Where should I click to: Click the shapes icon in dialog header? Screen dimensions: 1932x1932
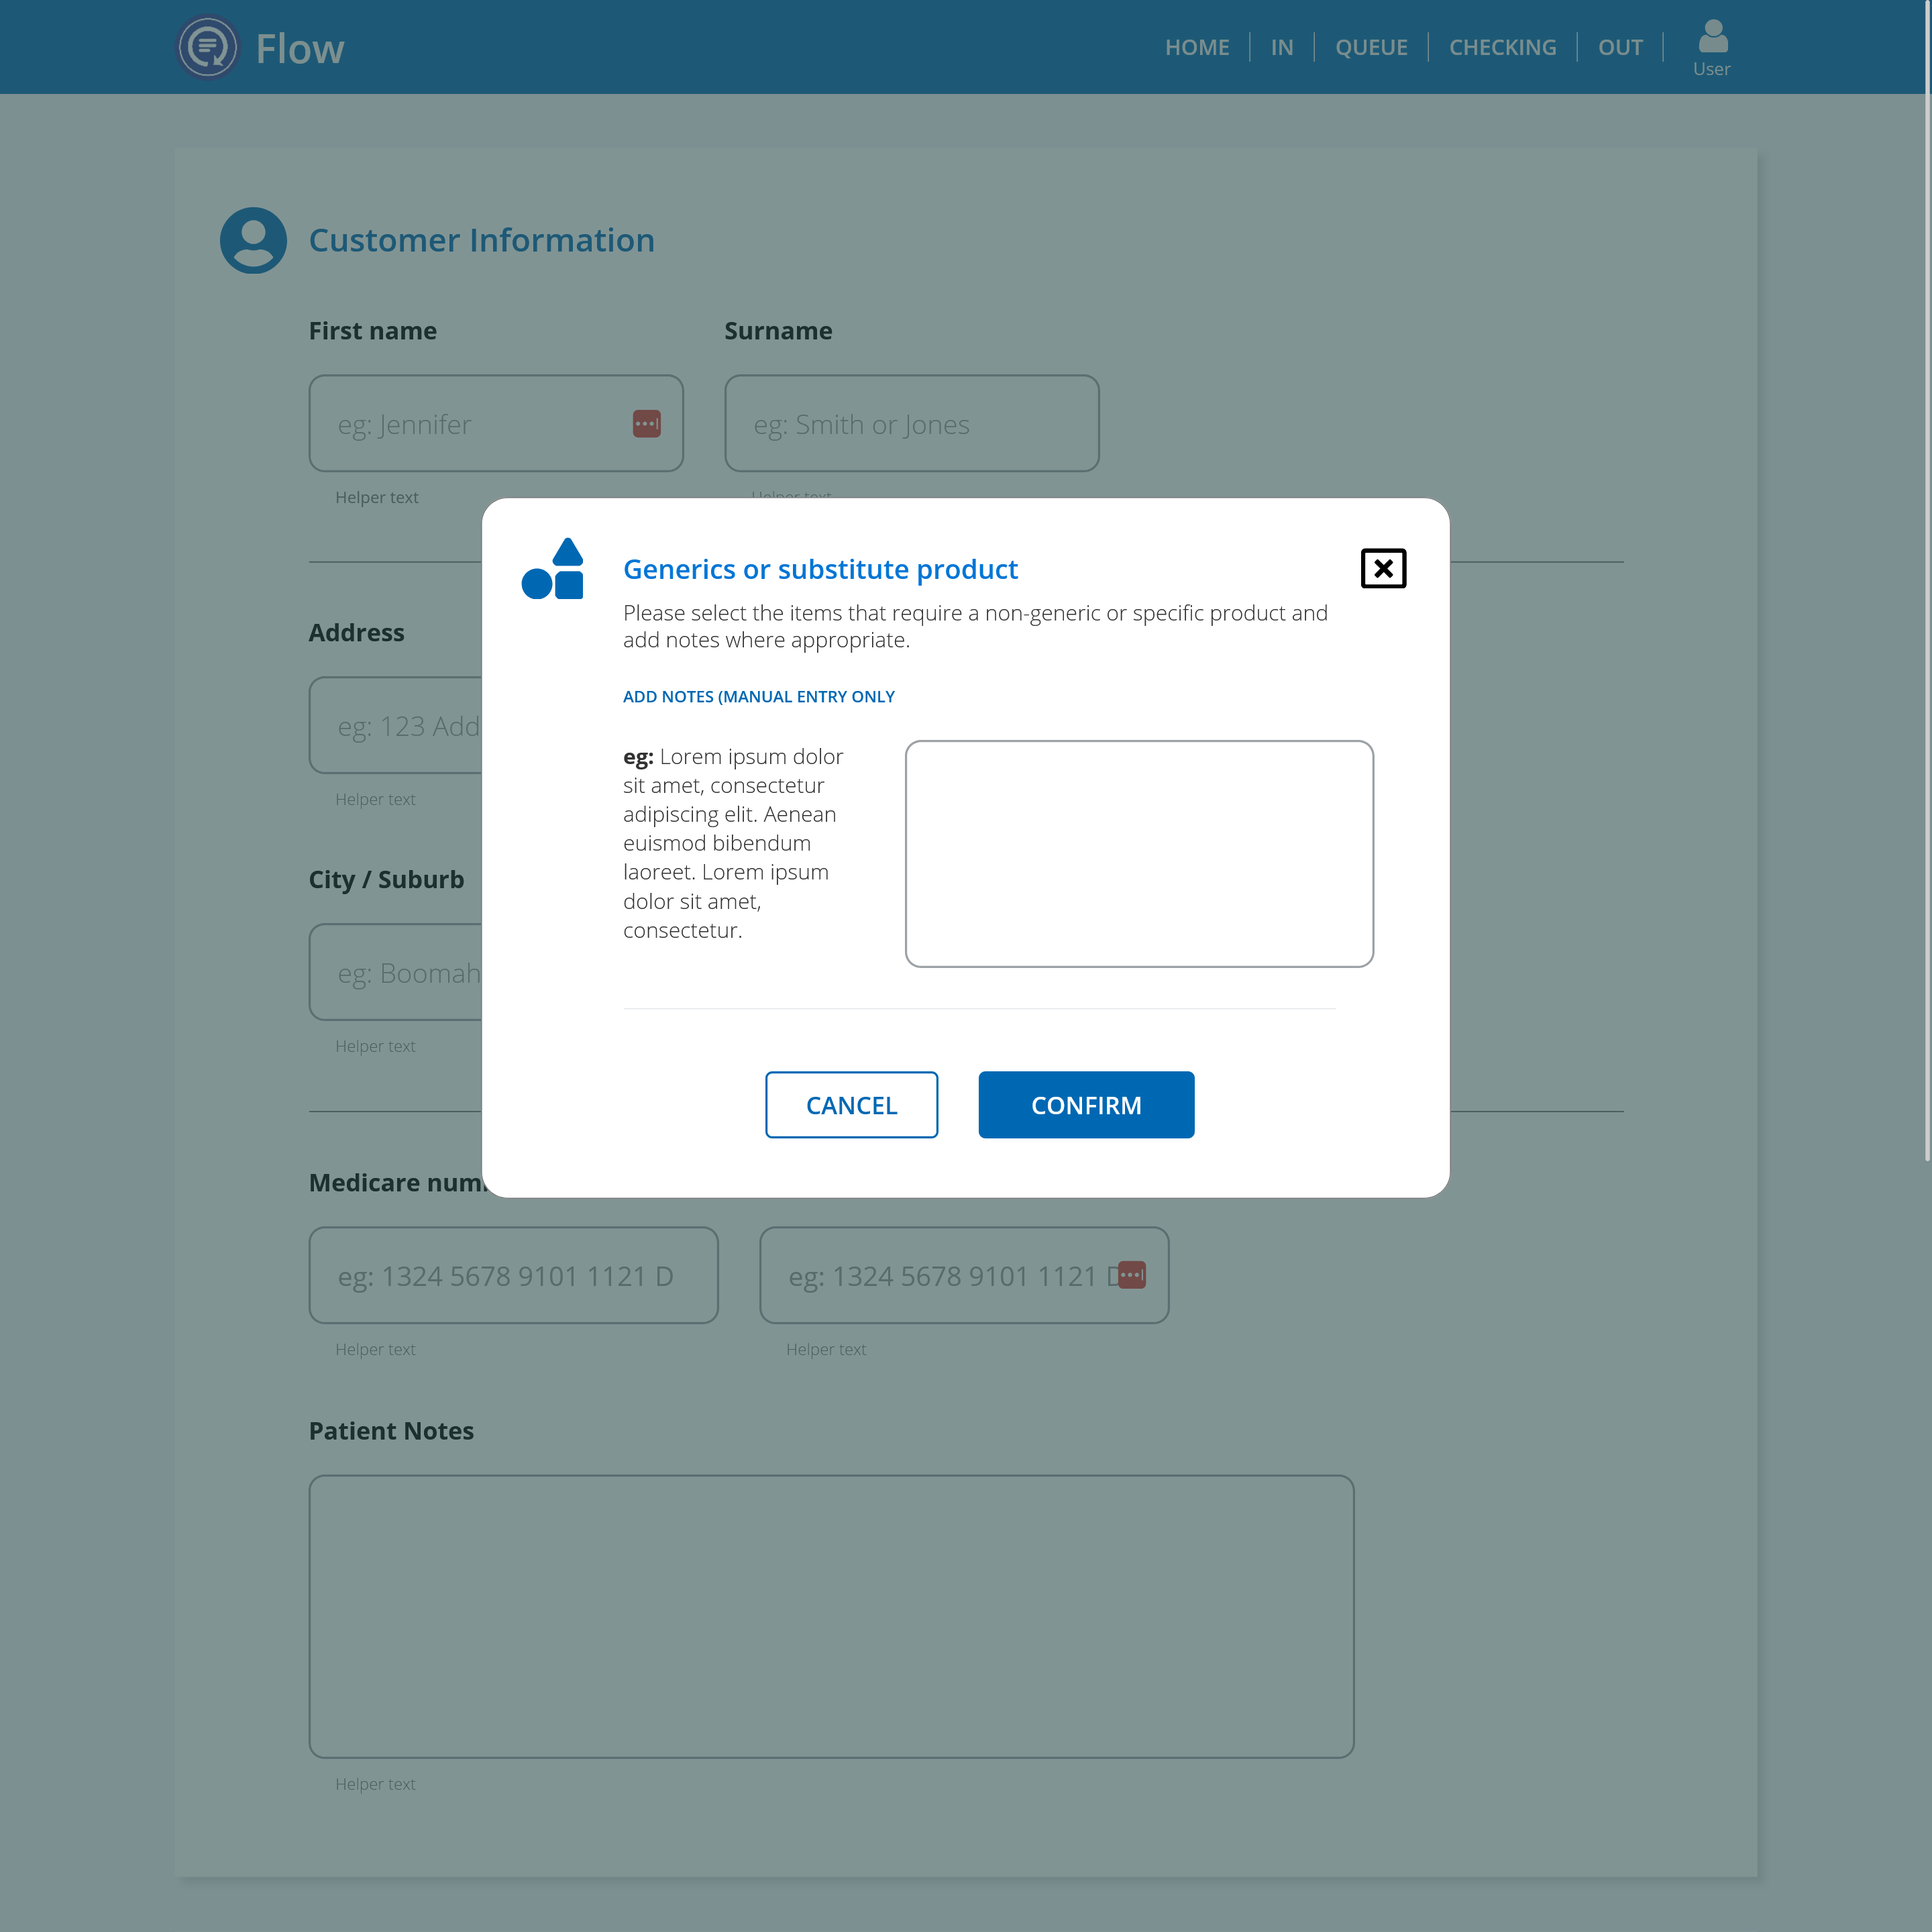coord(553,568)
